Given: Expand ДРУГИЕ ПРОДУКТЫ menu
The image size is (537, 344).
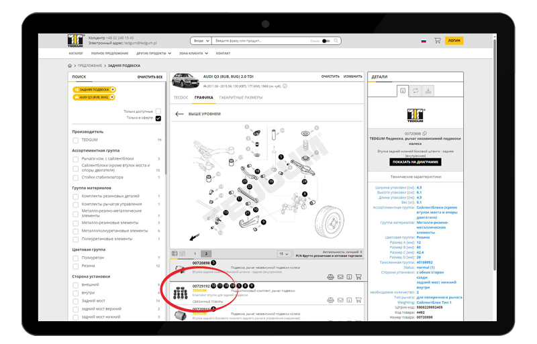Looking at the screenshot, I should point(154,54).
